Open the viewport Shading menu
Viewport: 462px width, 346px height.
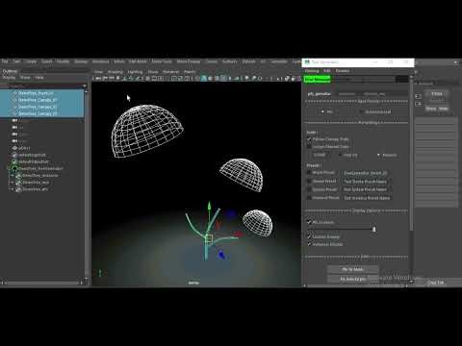115,72
